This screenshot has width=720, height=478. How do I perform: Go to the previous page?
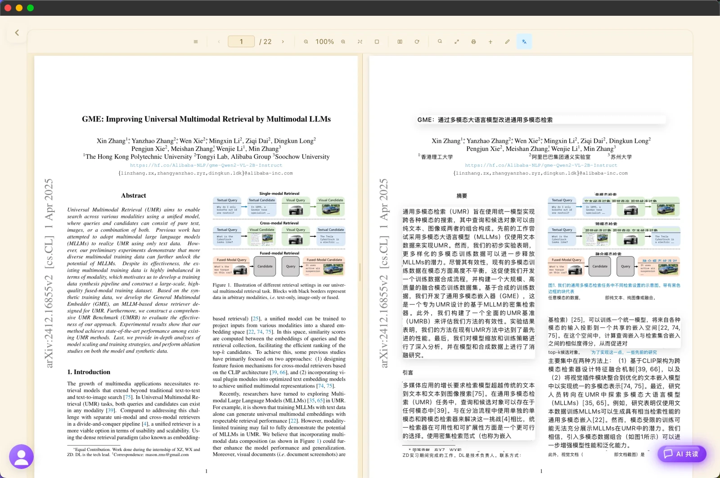(x=219, y=42)
